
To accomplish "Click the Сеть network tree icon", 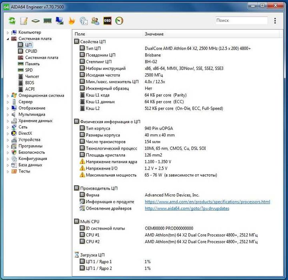I will point(14,127).
